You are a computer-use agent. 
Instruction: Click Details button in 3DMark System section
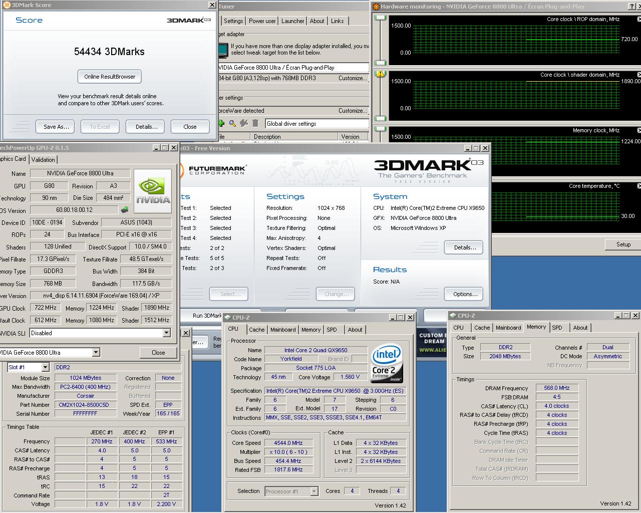click(x=465, y=247)
